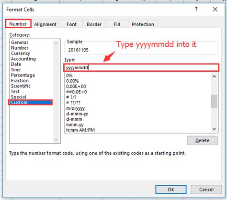Pick the m/d/yyyy format code
The image size is (227, 200).
point(76,108)
